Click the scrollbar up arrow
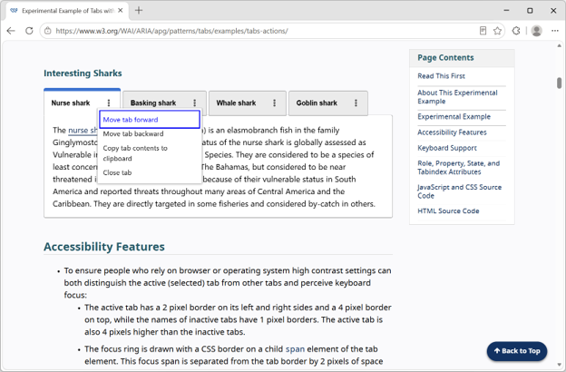The width and height of the screenshot is (566, 372). pyautogui.click(x=559, y=45)
